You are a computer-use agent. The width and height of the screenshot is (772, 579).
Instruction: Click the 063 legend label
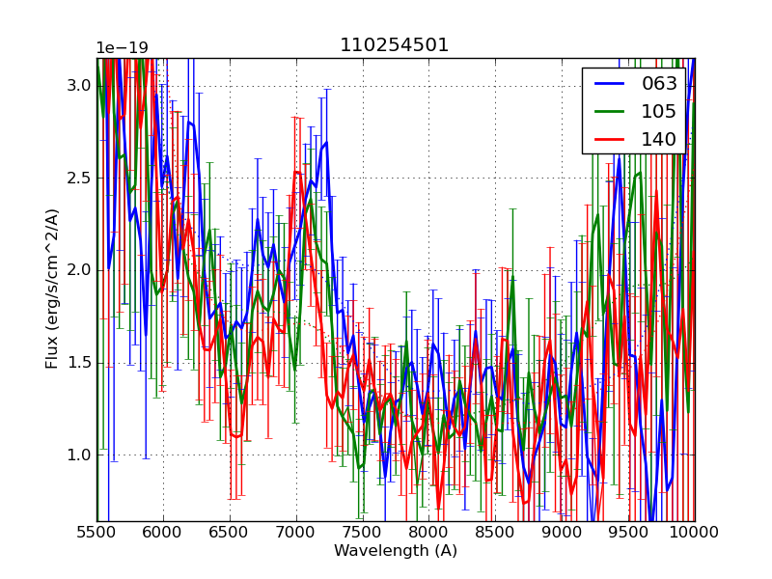tap(659, 84)
